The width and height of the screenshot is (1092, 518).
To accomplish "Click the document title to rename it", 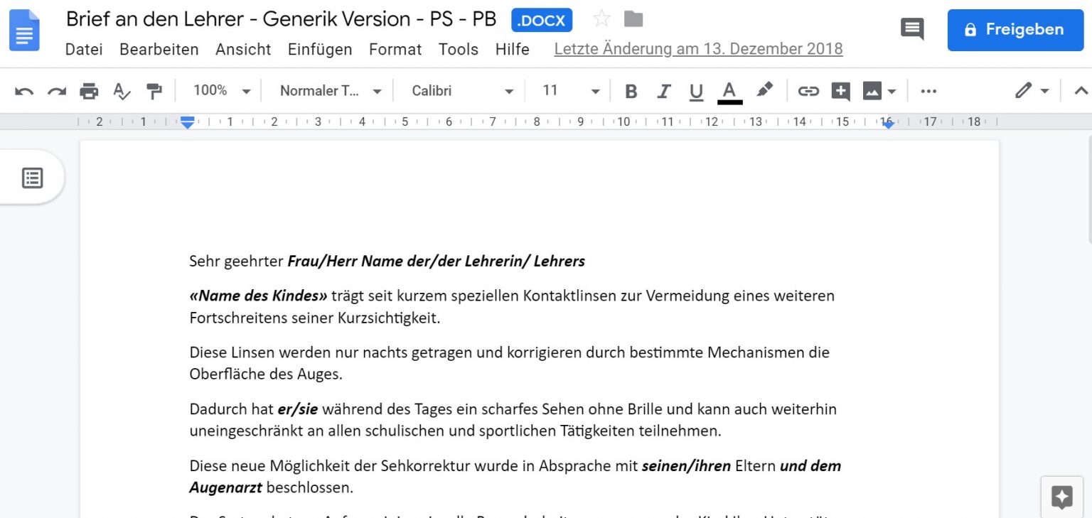I will (281, 19).
